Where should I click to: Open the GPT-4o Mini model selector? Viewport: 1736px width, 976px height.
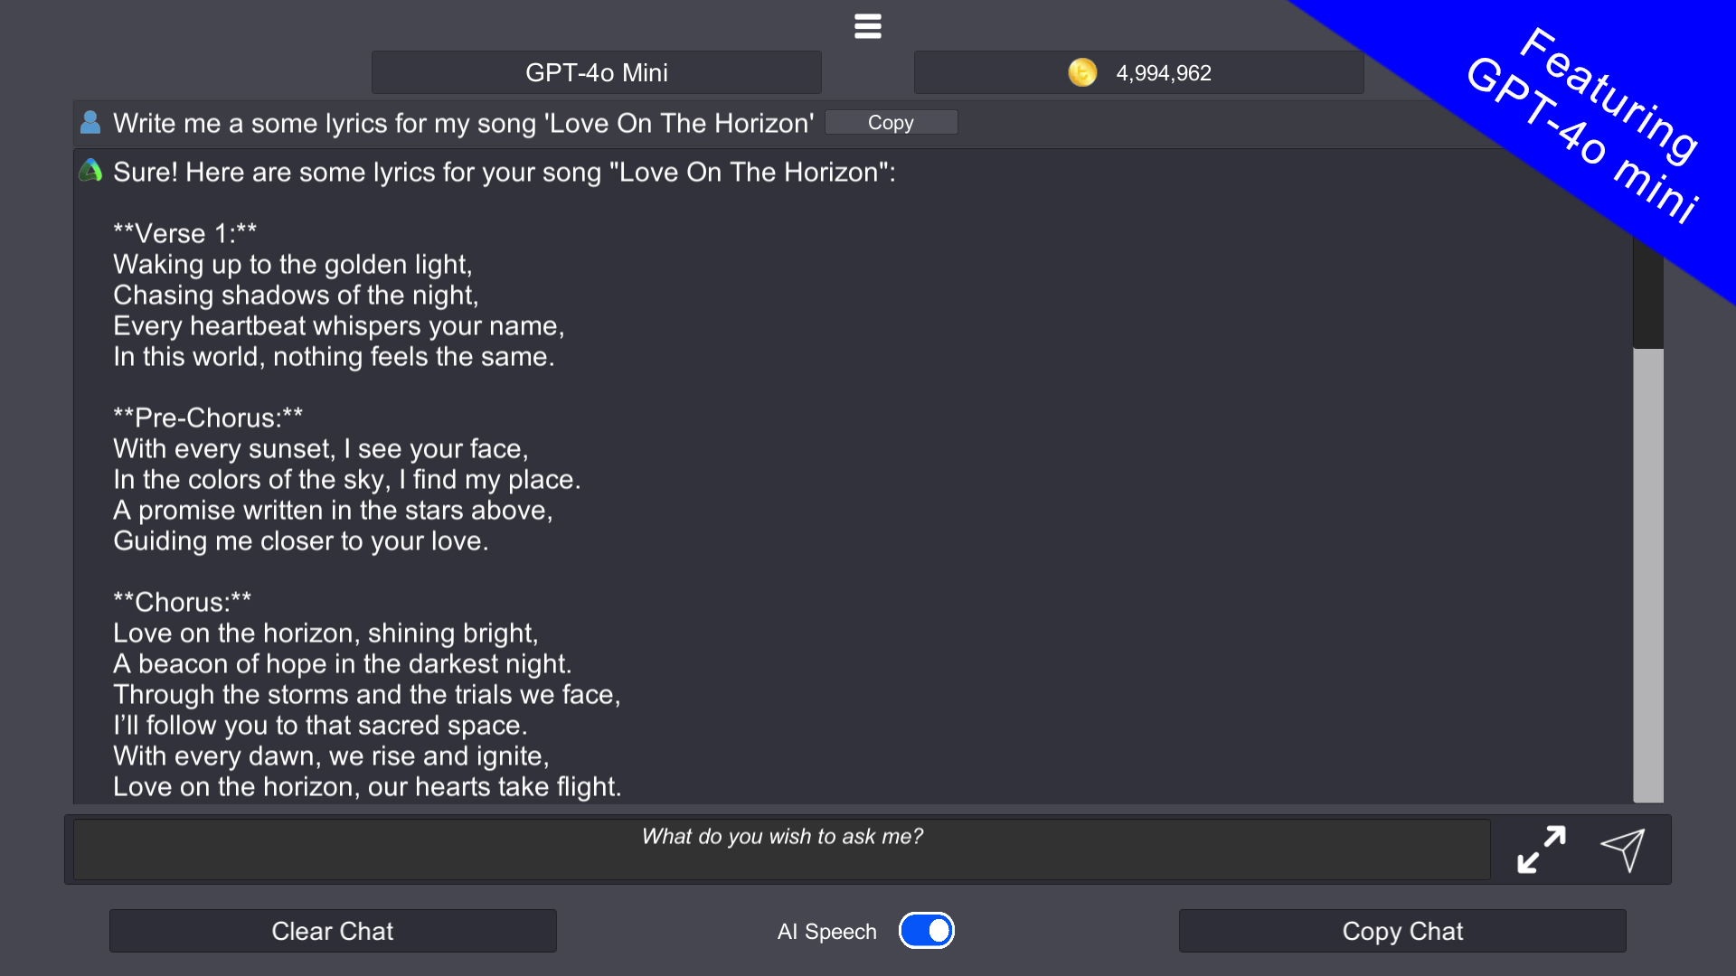[596, 72]
